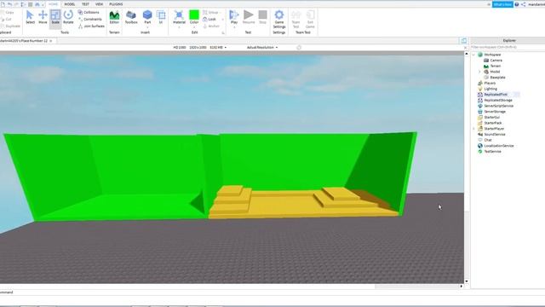Viewport: 545px width, 307px height.
Task: Click the Lock tool
Action: [209, 19]
